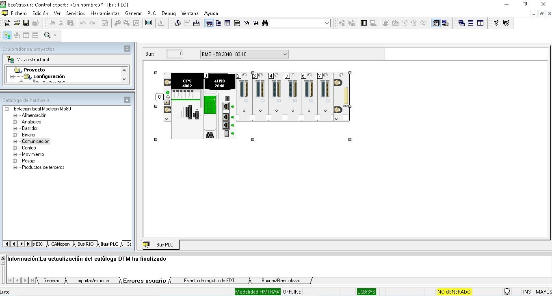Open the Edición menu

coord(40,13)
